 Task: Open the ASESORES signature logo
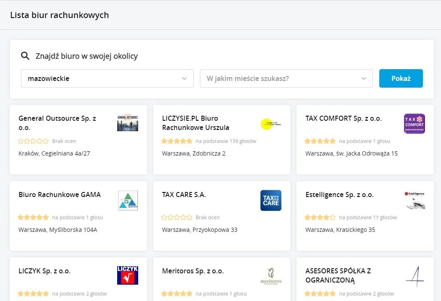click(x=415, y=276)
